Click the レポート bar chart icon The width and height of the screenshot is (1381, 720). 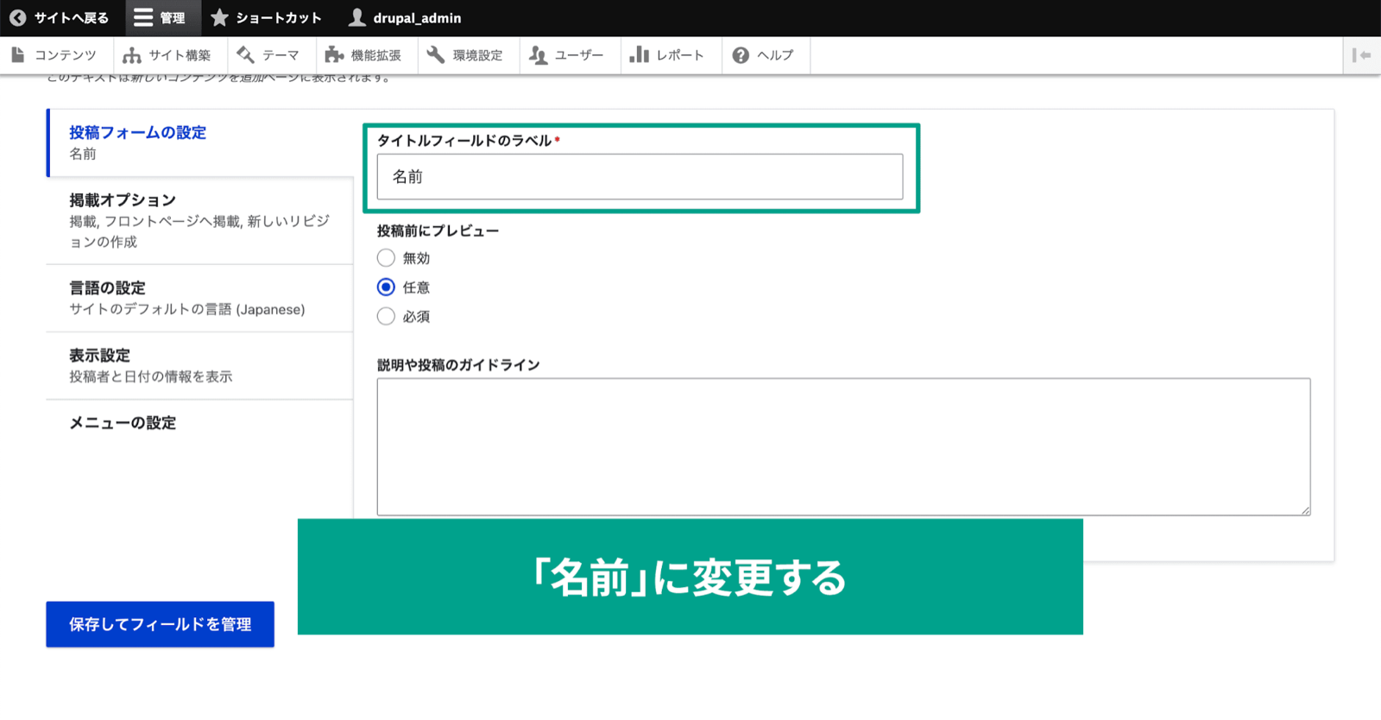pyautogui.click(x=639, y=55)
